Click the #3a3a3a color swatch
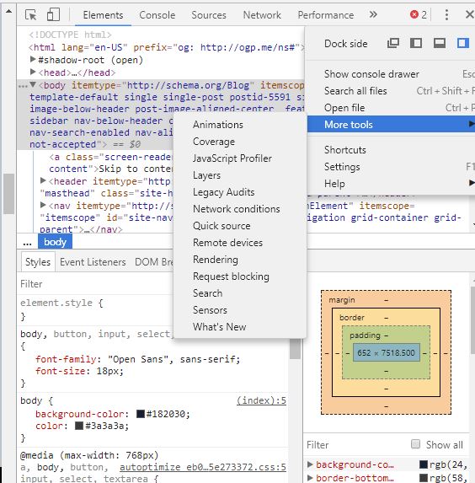Viewport: 475px width, 483px height. pos(79,426)
